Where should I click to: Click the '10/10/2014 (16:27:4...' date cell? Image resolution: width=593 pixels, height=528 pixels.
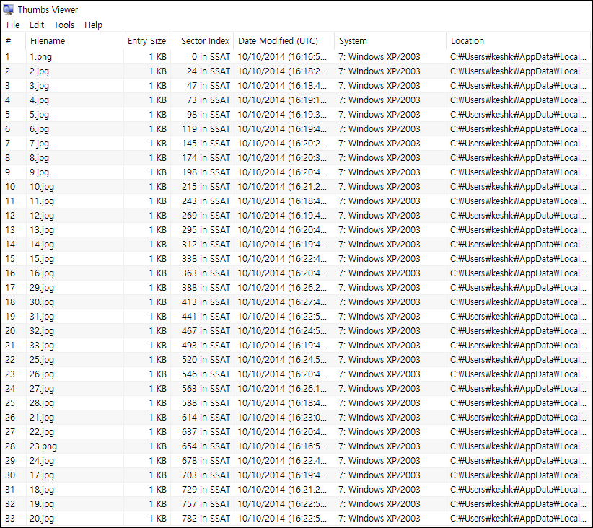282,302
